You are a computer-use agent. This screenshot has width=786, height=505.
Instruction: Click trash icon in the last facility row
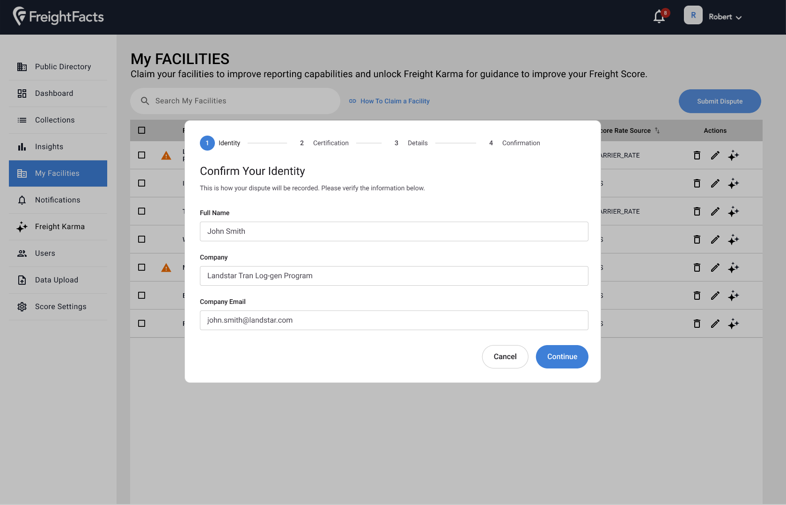[697, 324]
